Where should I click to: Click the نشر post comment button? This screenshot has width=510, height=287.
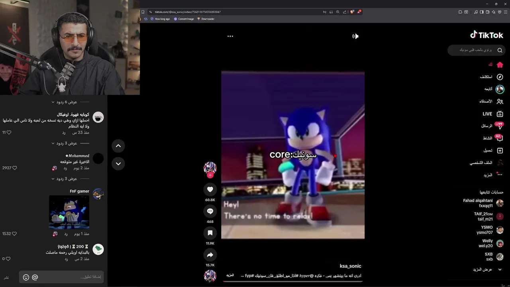pos(6,277)
